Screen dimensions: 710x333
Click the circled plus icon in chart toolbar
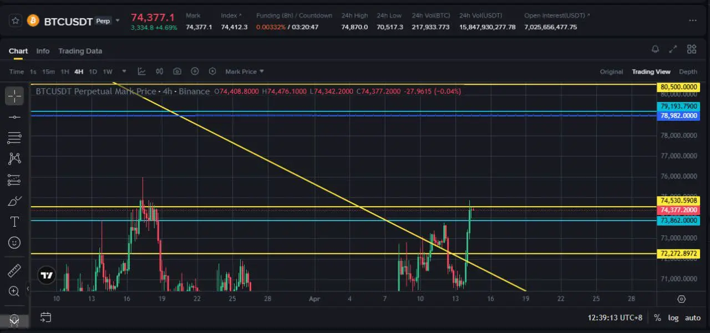click(x=195, y=71)
